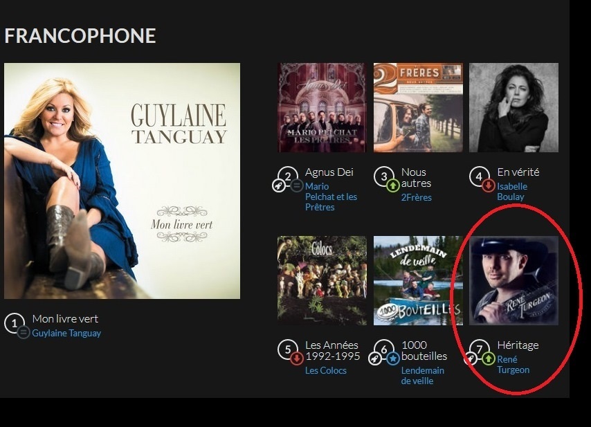Open the Isabelle Boulay artist link

click(x=512, y=192)
